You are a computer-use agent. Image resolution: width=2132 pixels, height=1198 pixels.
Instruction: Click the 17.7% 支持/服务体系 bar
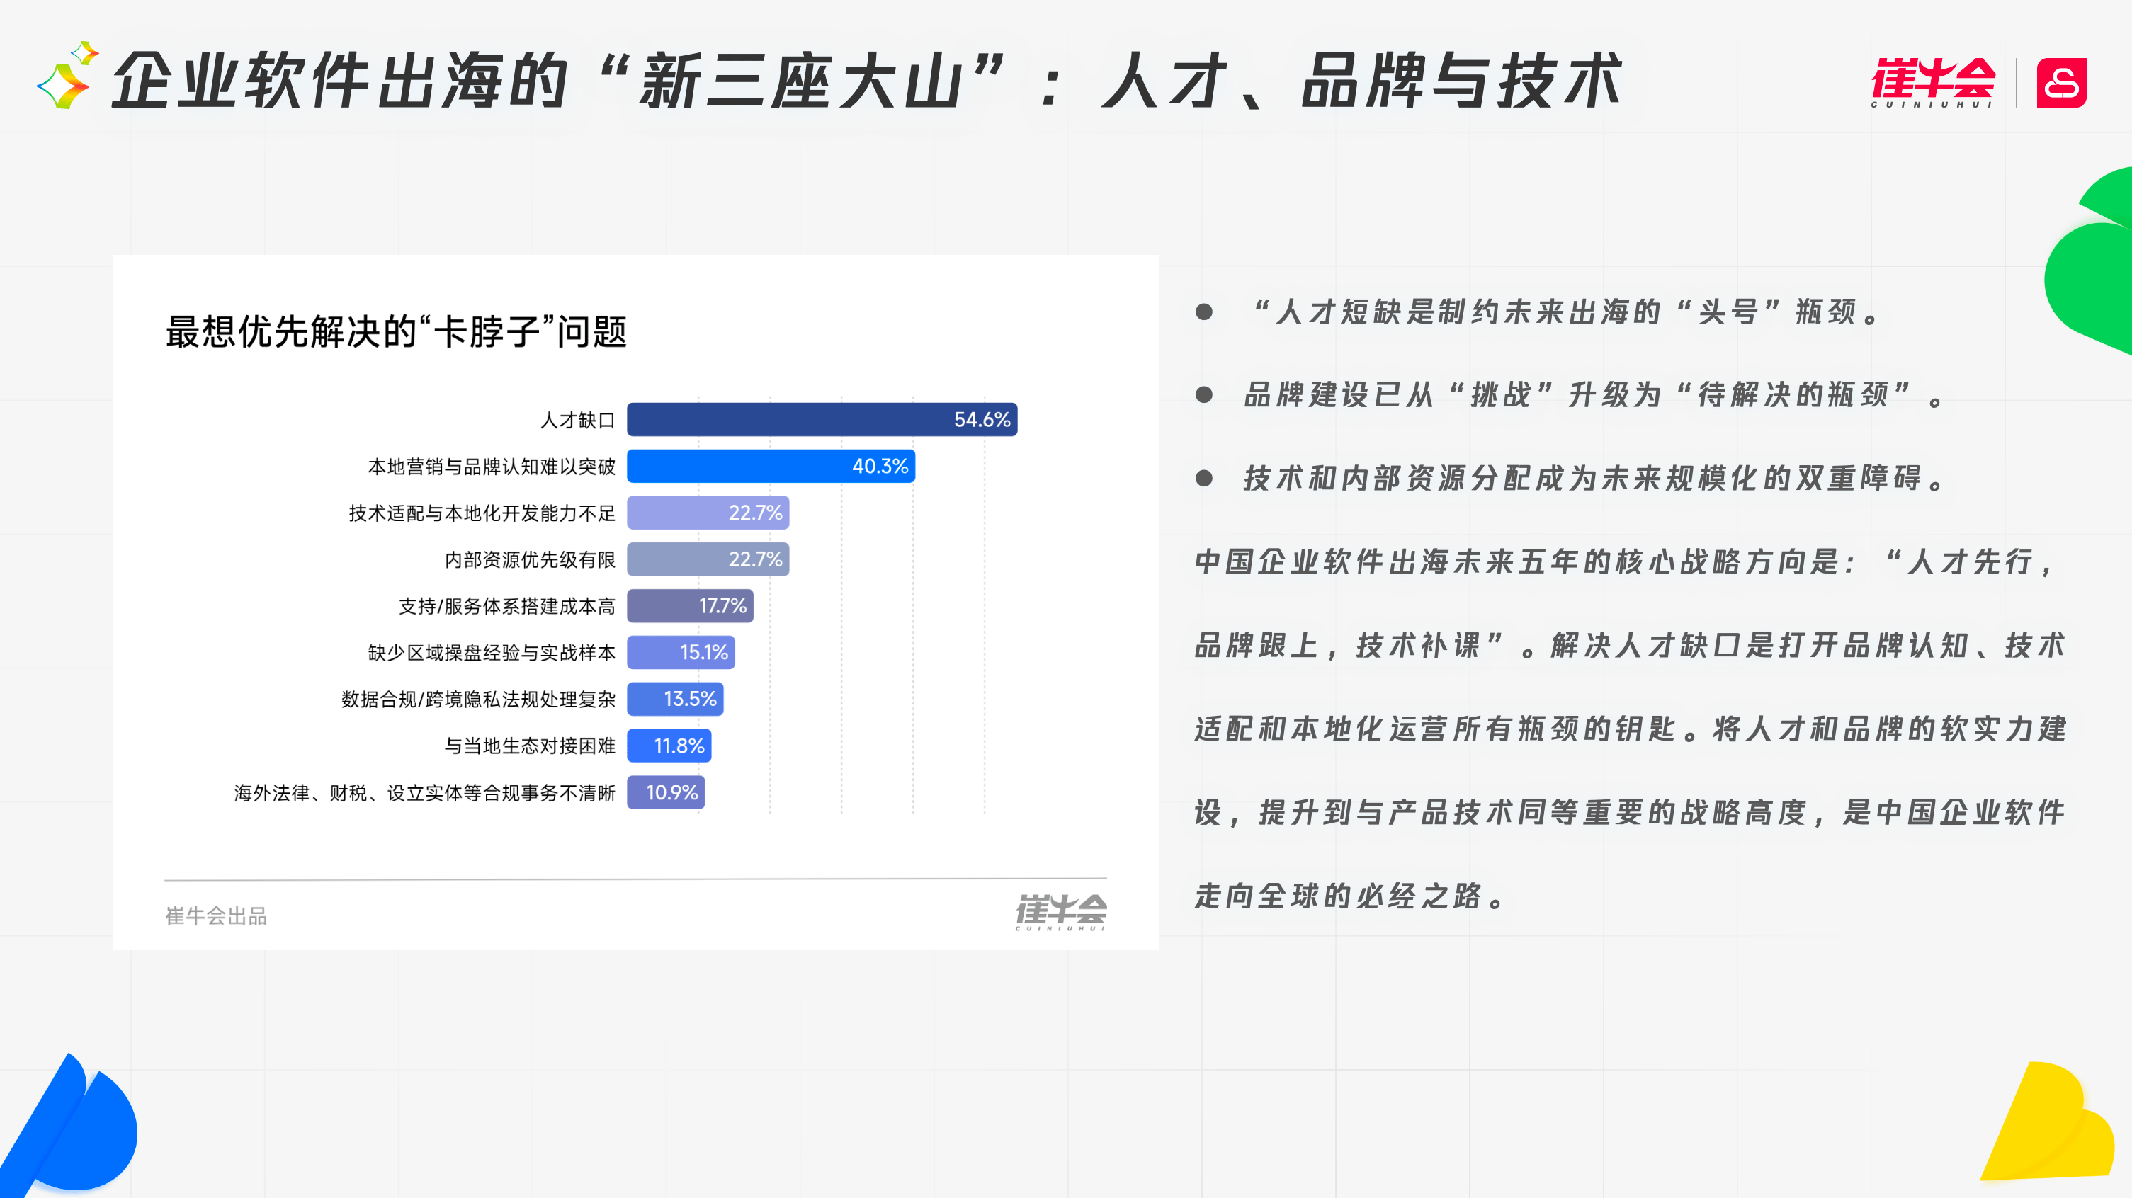[x=689, y=607]
